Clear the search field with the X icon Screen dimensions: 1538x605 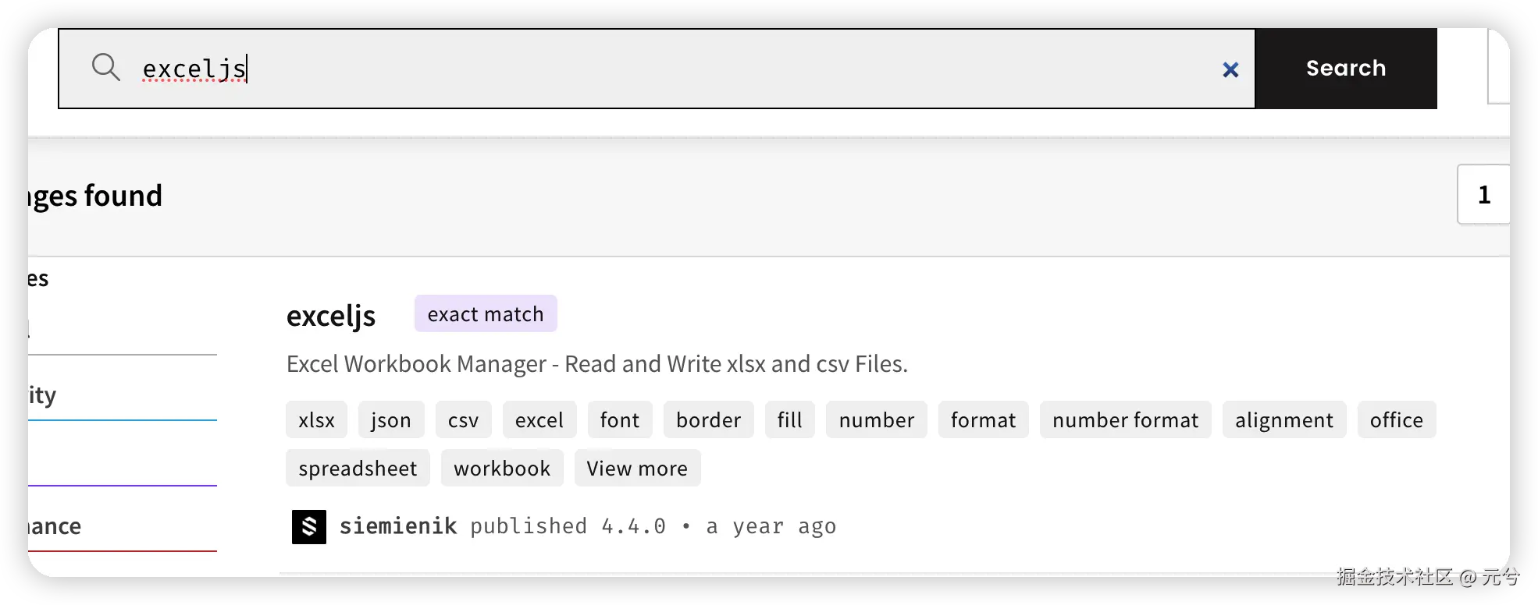click(1230, 70)
